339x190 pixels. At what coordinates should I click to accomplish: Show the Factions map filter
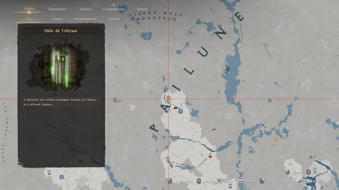point(114,19)
